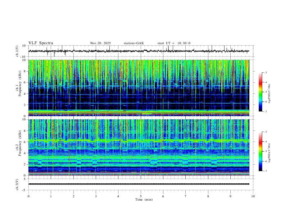The image size is (285, 220).
Task: Click the "Time (min)" axis title
Action: pos(144,200)
